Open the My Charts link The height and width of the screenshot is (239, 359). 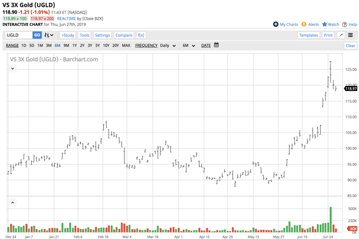pyautogui.click(x=289, y=24)
